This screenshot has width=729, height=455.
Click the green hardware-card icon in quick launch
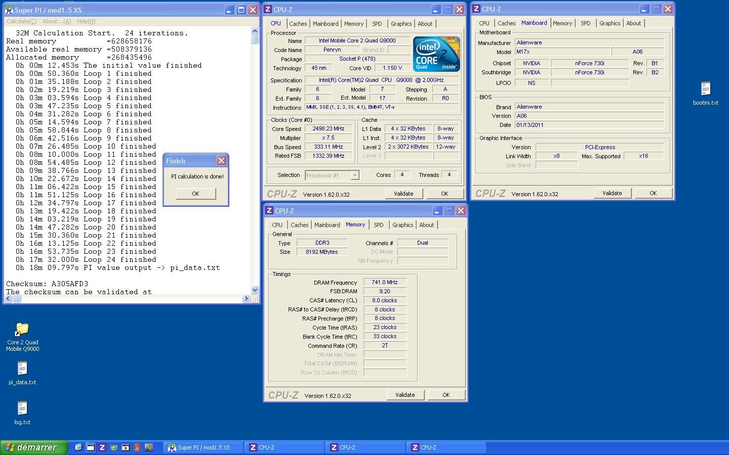tap(114, 447)
